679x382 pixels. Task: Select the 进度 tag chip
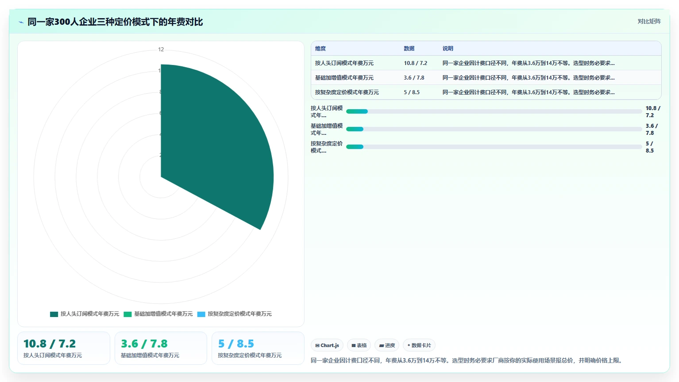(387, 345)
